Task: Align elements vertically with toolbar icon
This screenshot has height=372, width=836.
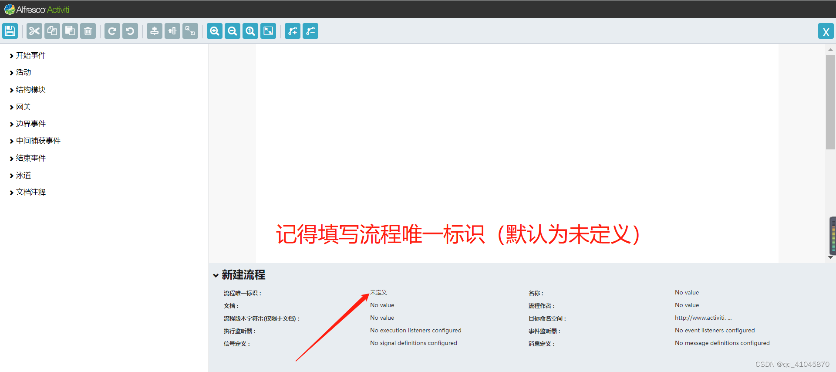Action: point(155,31)
